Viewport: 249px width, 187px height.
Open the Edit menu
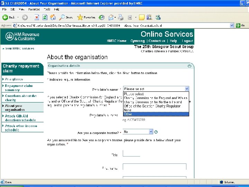point(13,9)
